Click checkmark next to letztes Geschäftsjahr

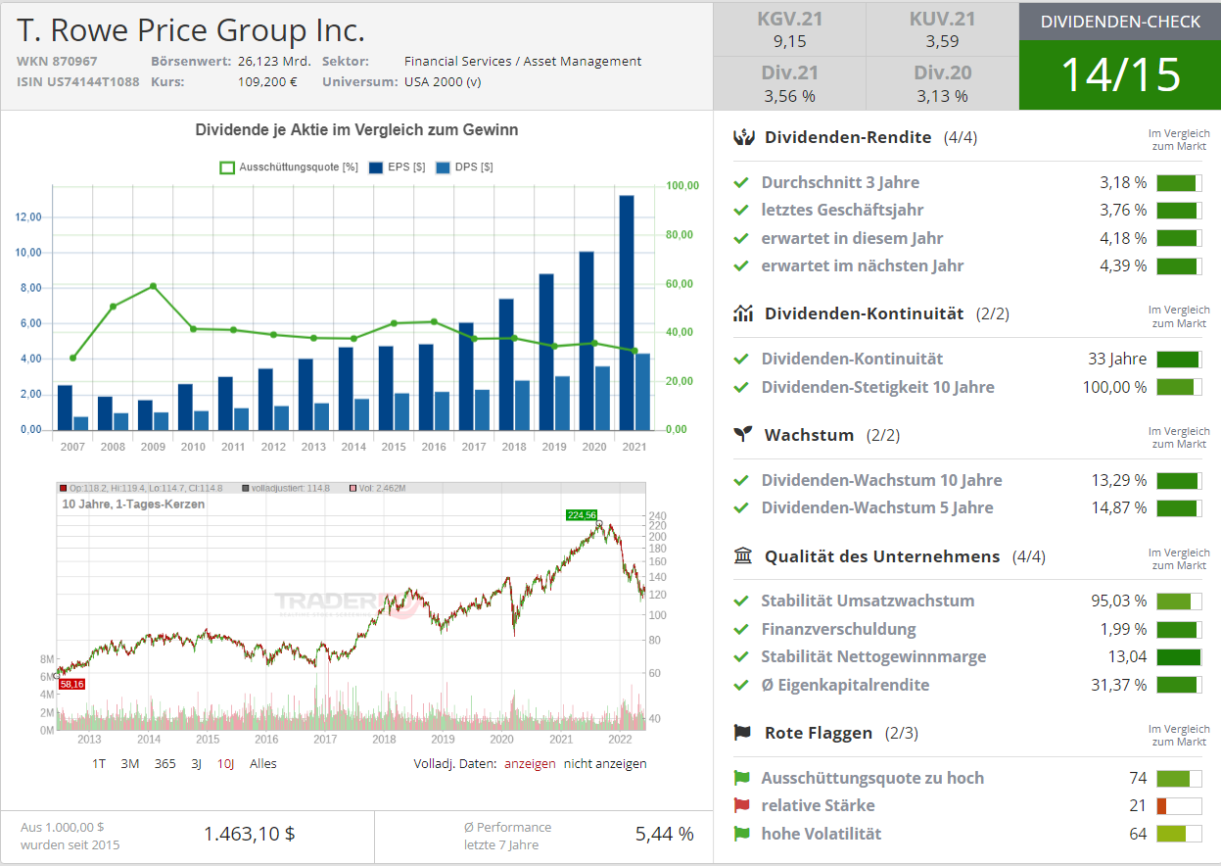741,210
